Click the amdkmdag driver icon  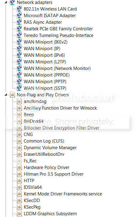19,101
